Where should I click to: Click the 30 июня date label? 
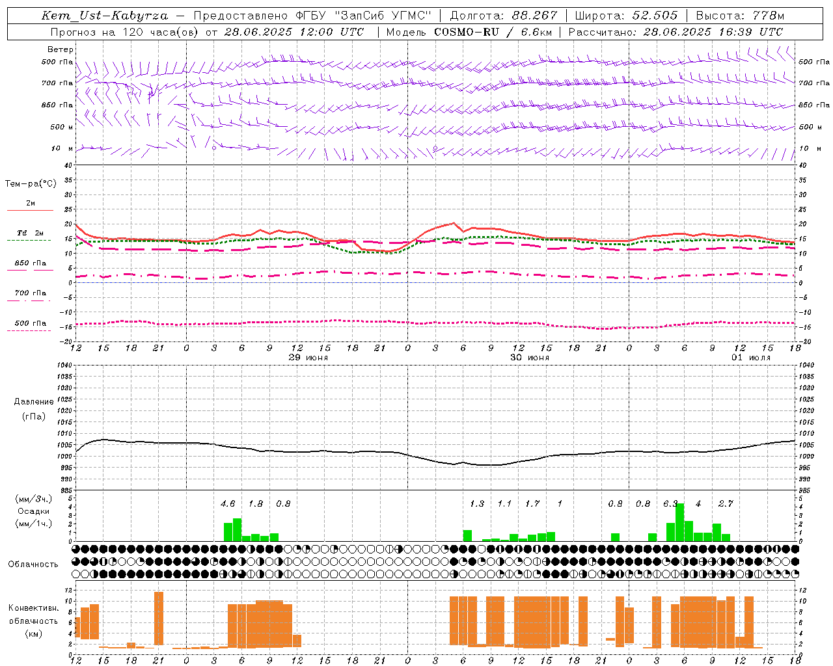tap(530, 357)
